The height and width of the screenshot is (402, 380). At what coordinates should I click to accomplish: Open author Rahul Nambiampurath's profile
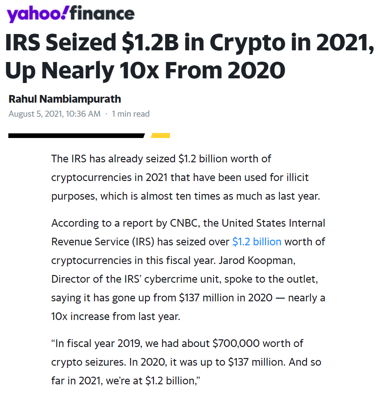pos(65,99)
